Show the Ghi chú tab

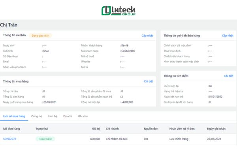(83, 117)
